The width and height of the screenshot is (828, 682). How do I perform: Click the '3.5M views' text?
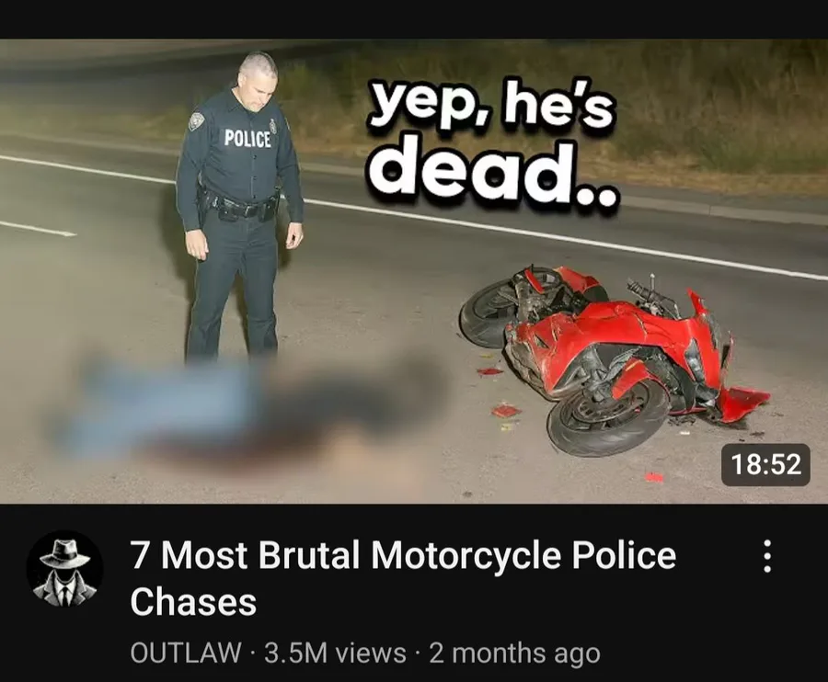pyautogui.click(x=335, y=653)
